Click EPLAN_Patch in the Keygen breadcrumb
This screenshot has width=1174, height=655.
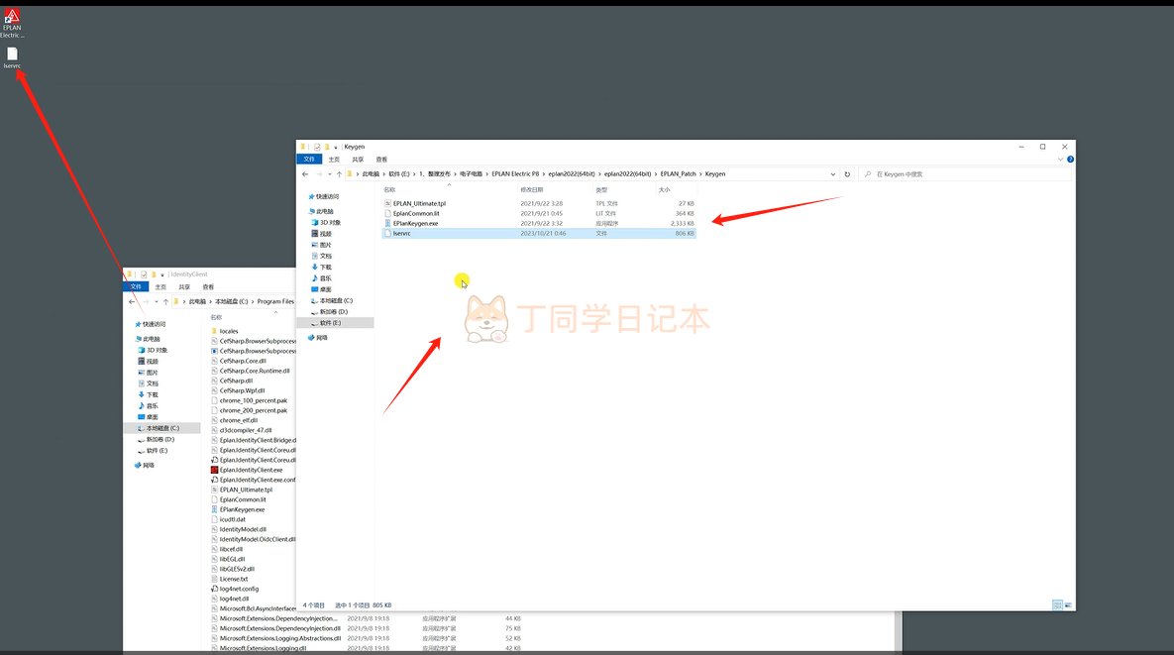[678, 173]
